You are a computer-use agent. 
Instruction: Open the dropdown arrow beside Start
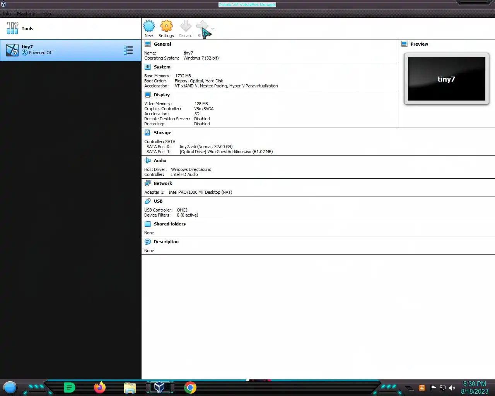(212, 28)
